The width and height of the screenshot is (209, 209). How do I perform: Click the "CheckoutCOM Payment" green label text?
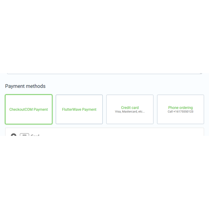[x=29, y=109]
